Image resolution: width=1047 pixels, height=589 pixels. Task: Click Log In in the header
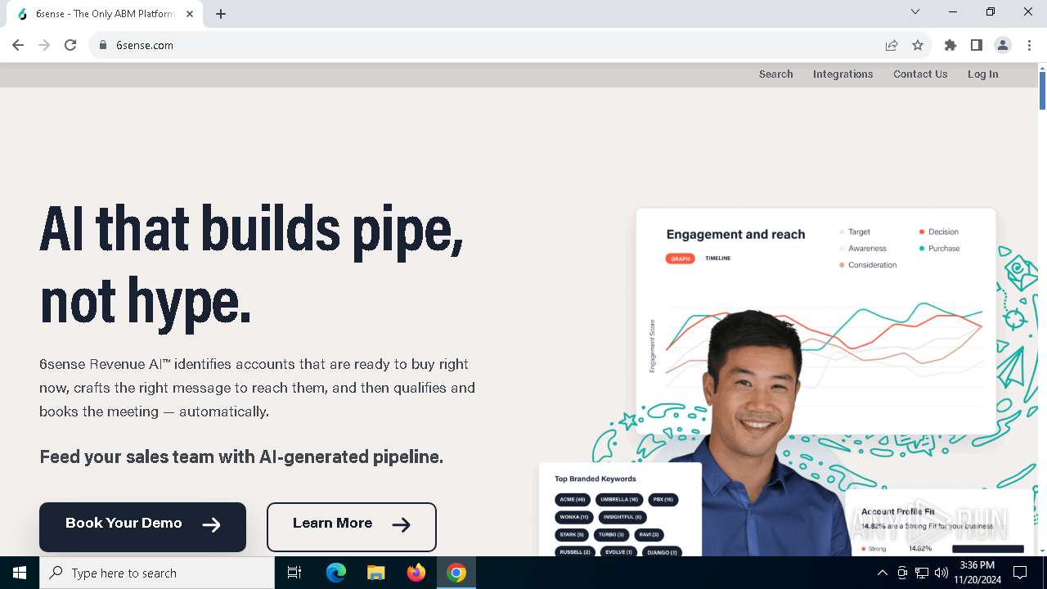[982, 74]
